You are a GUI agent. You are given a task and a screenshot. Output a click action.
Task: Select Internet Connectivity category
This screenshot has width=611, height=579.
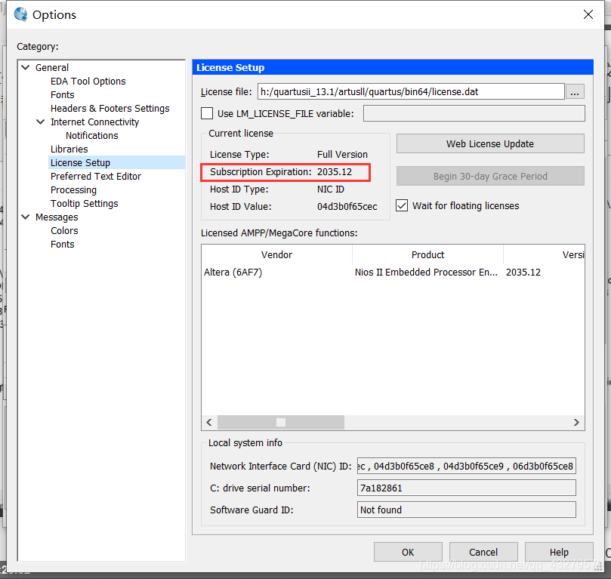pyautogui.click(x=94, y=122)
